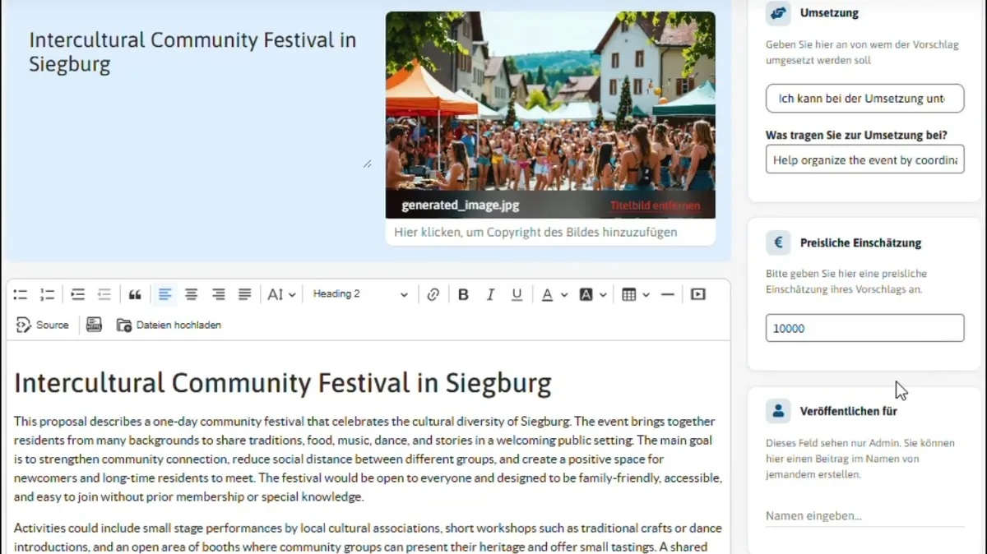The image size is (987, 554).
Task: Insert a hyperlink
Action: [433, 294]
